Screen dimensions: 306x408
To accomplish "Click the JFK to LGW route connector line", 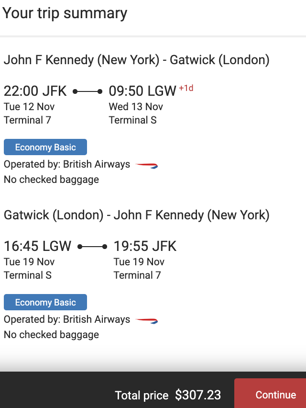I will (x=87, y=91).
